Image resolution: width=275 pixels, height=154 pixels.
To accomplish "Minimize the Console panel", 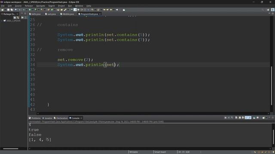I will (269, 118).
